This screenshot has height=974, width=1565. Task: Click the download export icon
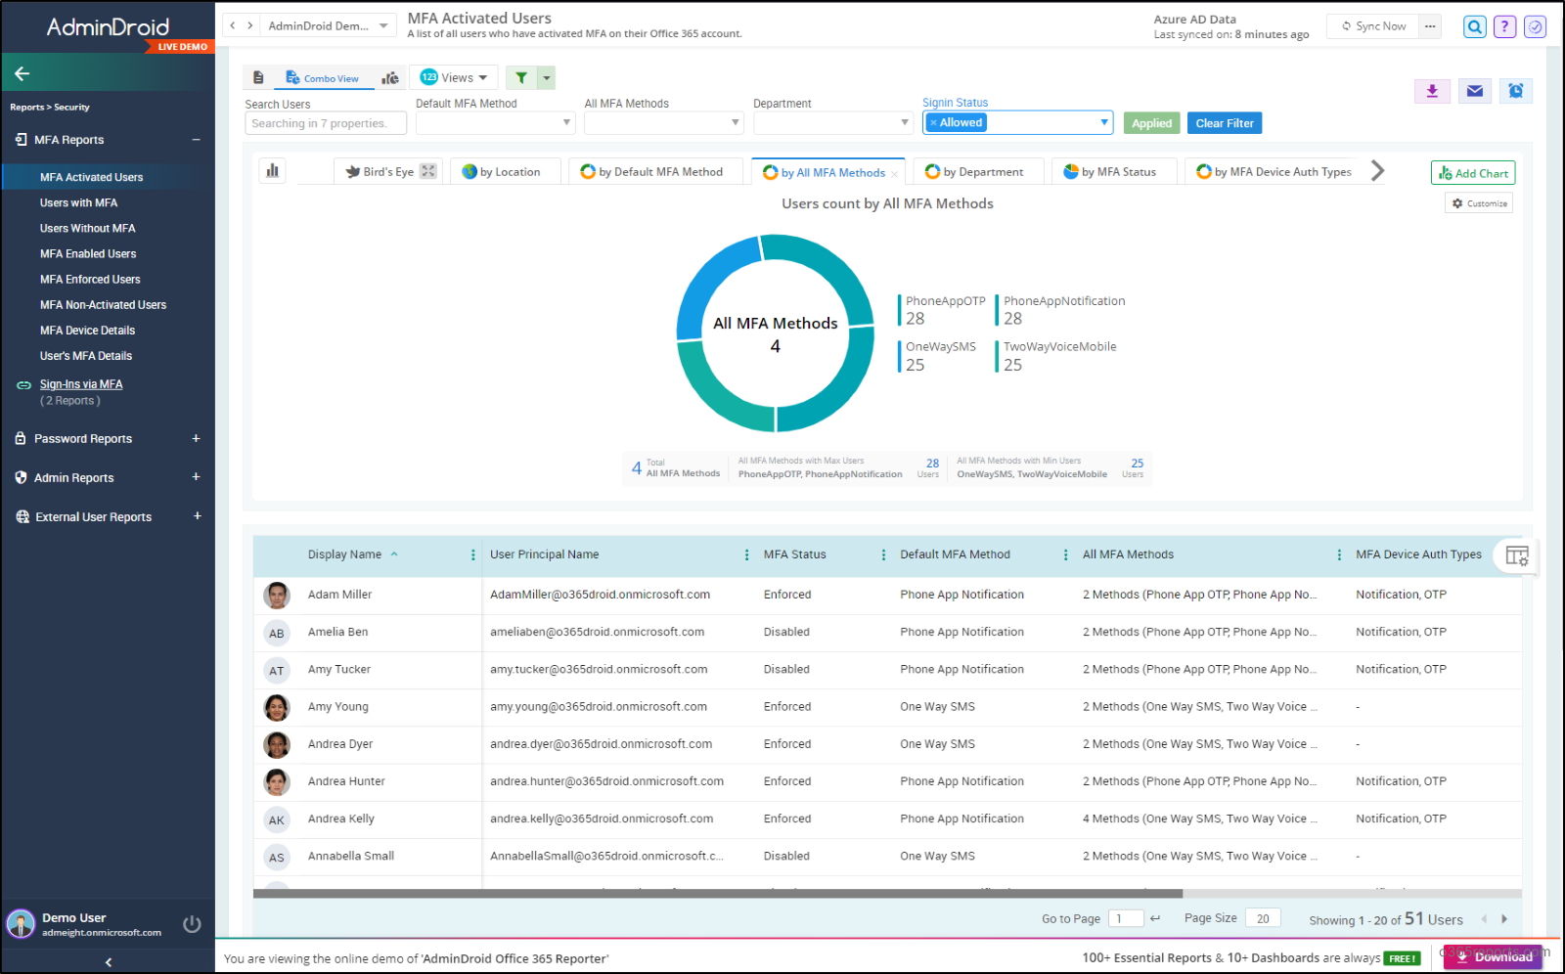(x=1432, y=91)
